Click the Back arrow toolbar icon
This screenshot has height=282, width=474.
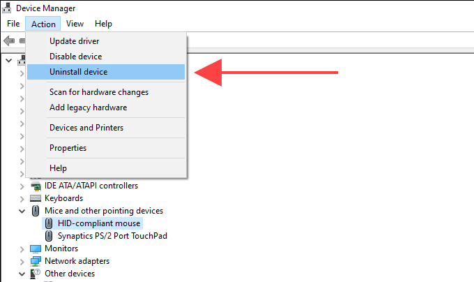click(x=10, y=40)
